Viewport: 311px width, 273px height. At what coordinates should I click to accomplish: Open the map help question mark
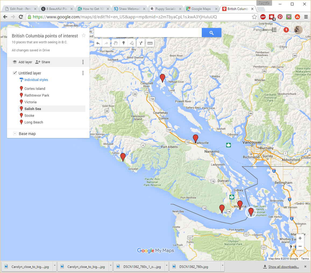291,247
